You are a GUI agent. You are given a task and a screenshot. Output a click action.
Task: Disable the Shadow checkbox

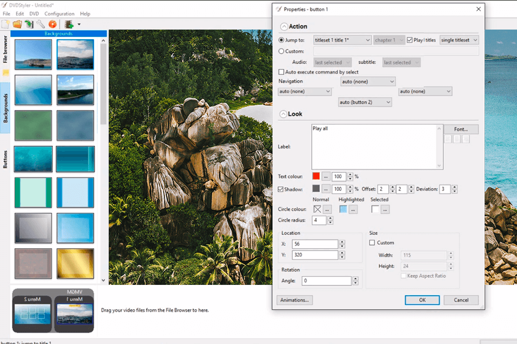[282, 189]
